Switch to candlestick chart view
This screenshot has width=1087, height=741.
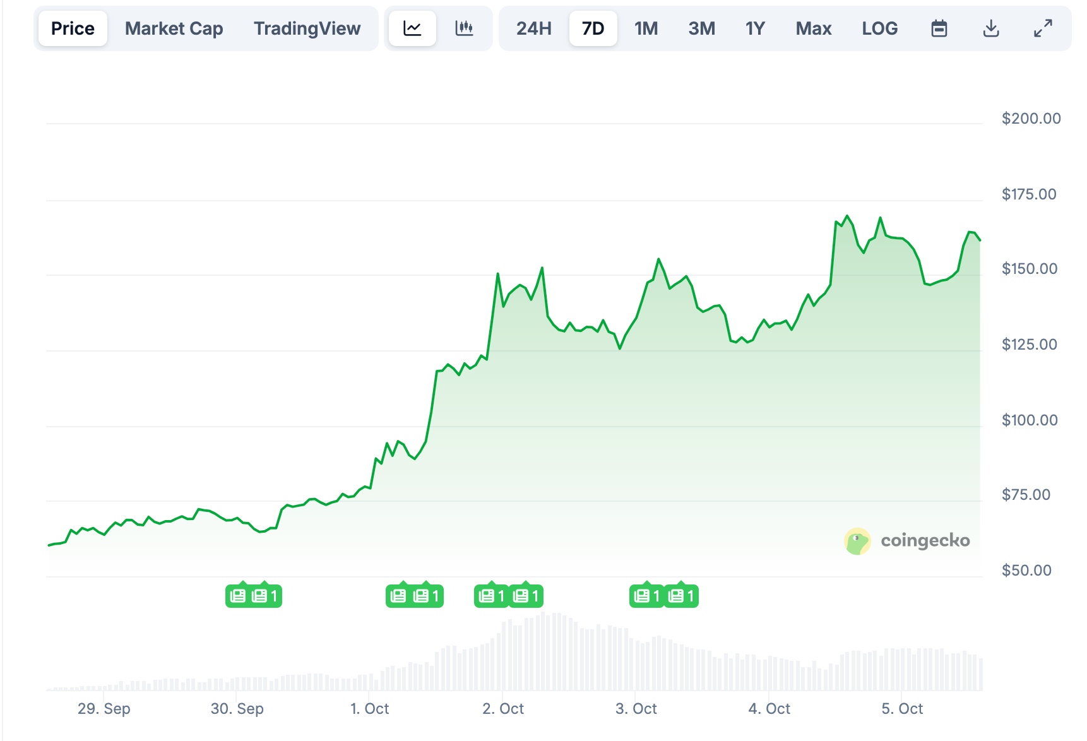click(464, 28)
